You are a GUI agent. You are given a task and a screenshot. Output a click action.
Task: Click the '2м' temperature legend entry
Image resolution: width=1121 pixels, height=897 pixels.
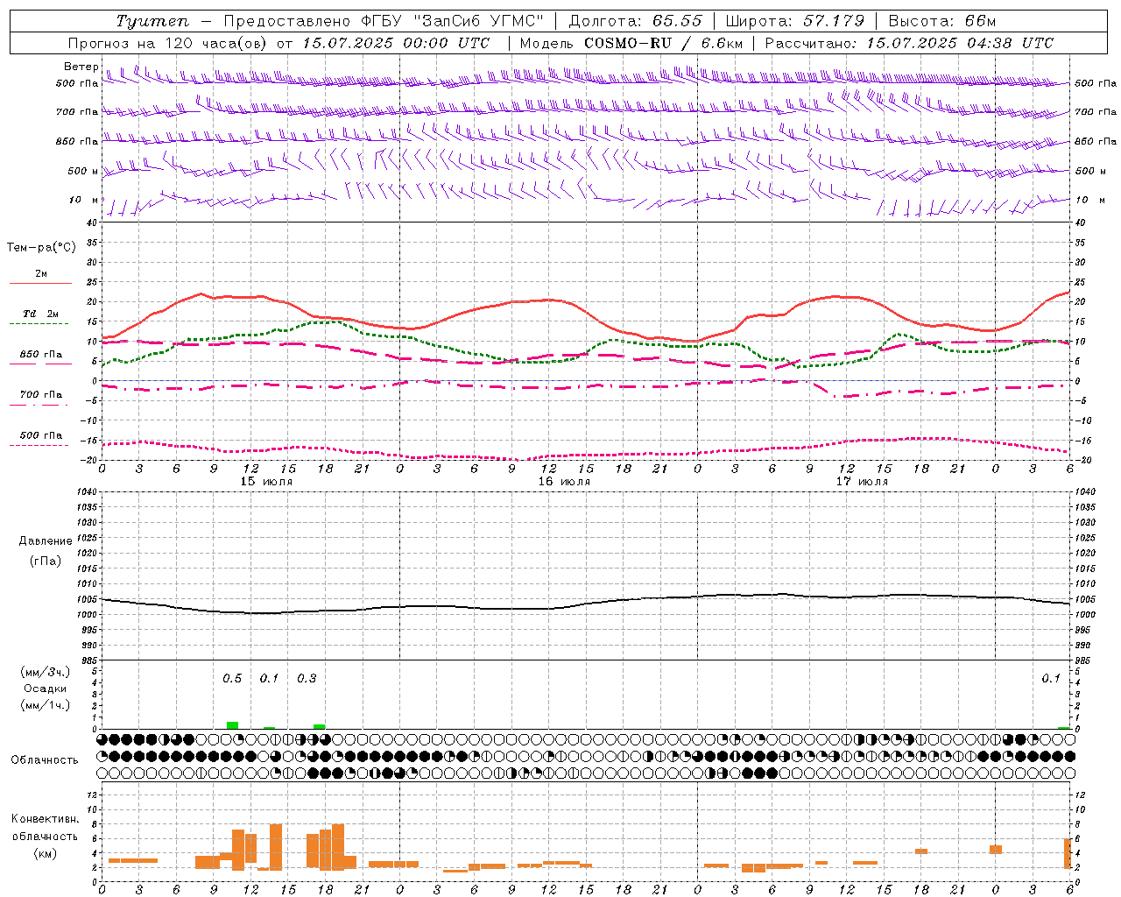[41, 274]
